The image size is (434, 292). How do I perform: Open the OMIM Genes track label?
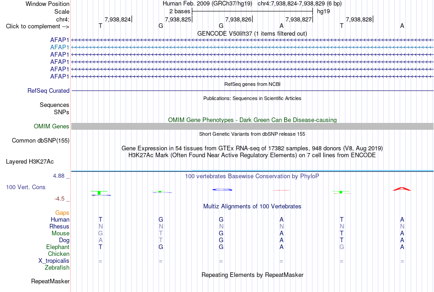(x=52, y=127)
